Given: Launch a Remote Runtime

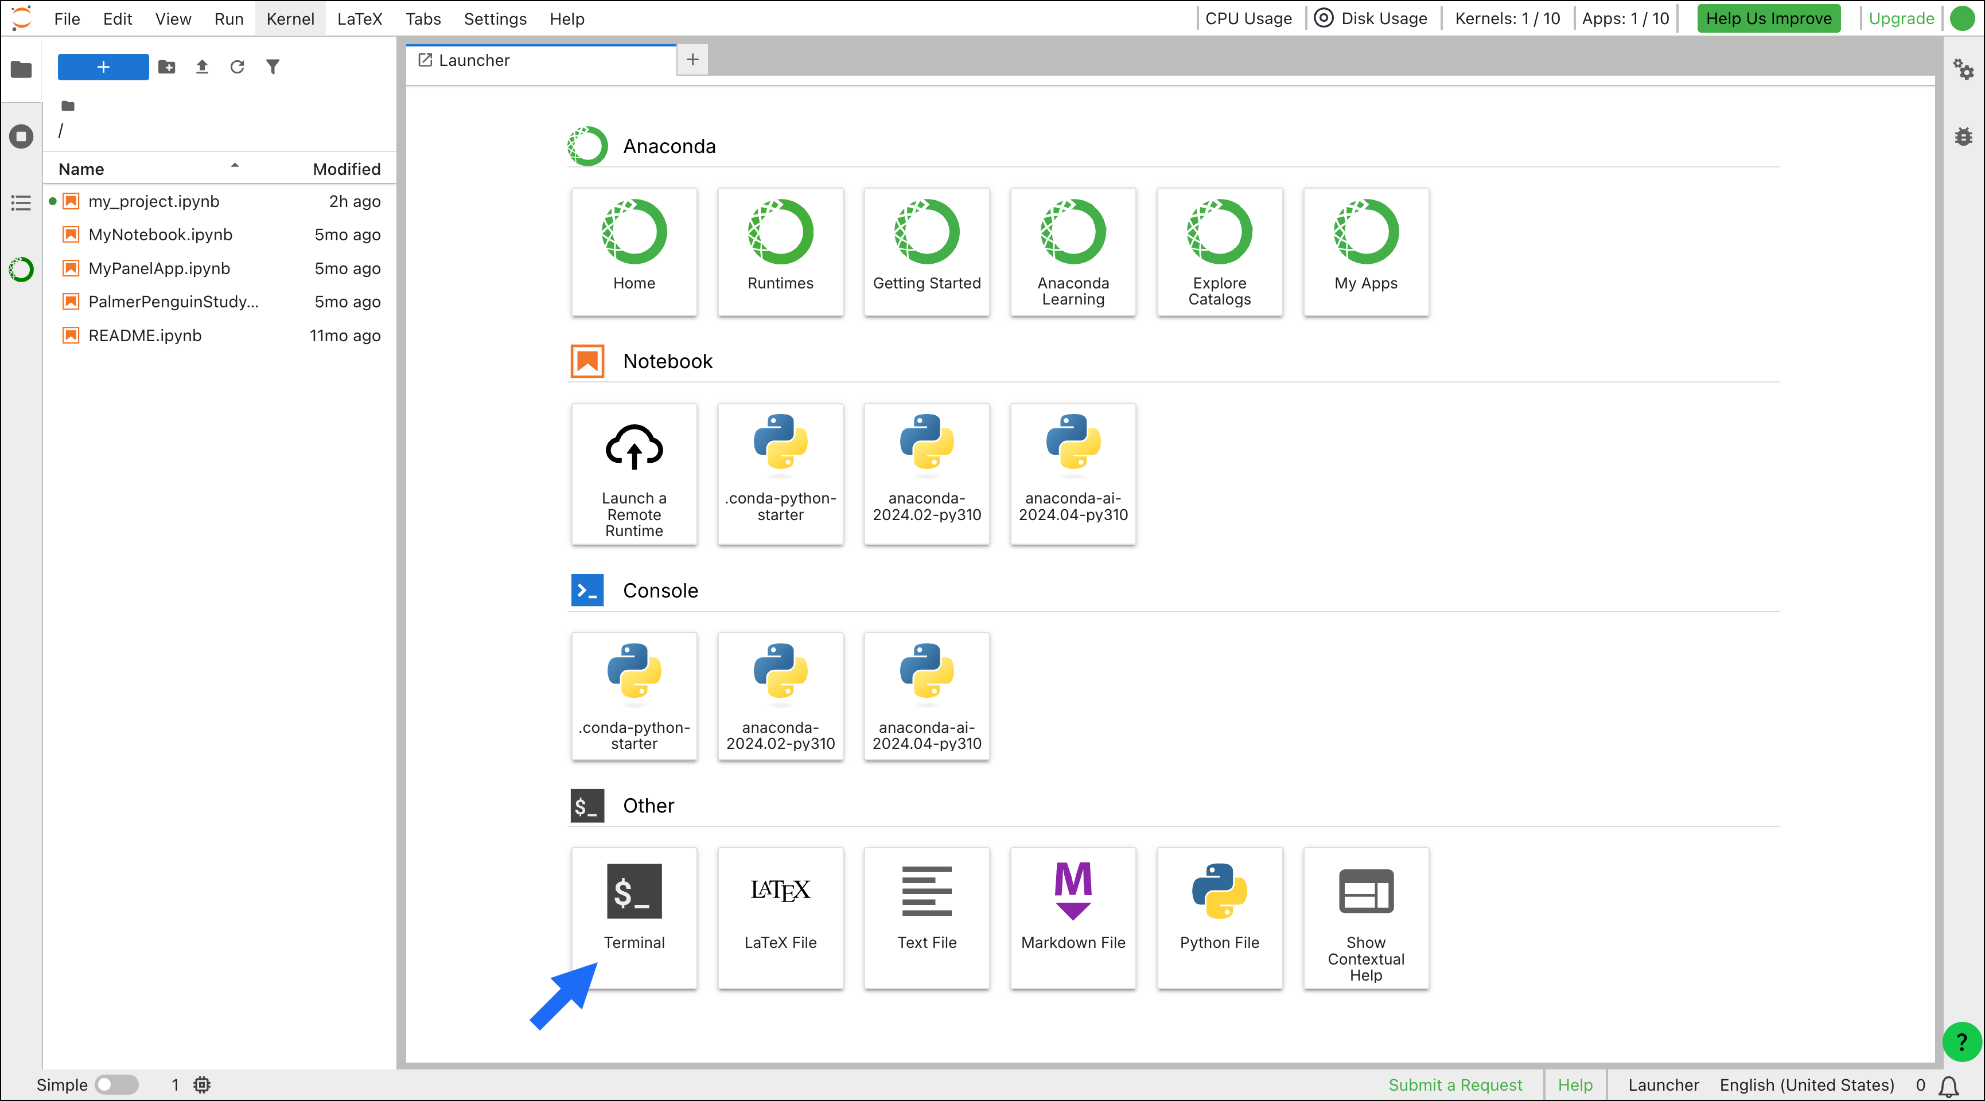Looking at the screenshot, I should (633, 473).
